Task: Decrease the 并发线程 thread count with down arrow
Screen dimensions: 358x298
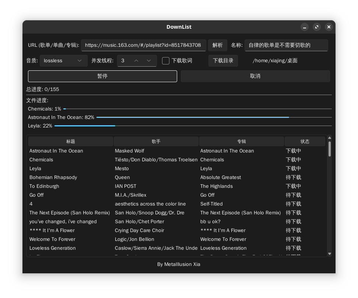Action: click(149, 61)
